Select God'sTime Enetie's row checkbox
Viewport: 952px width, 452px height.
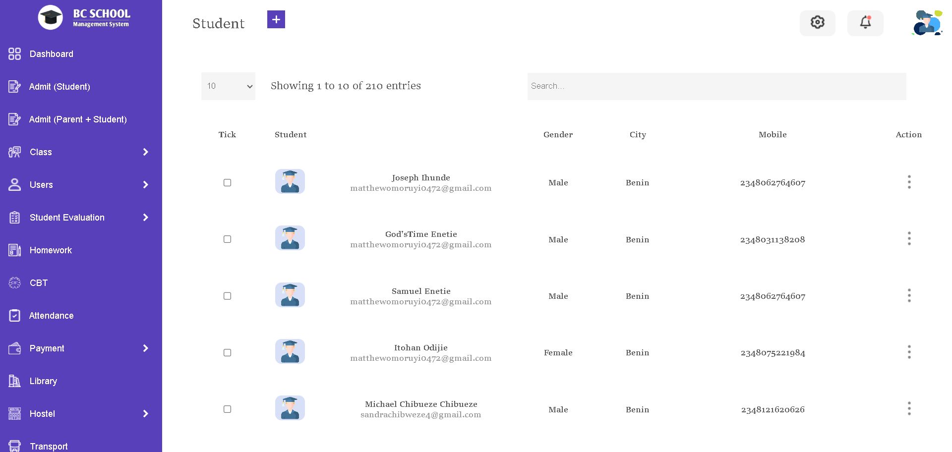click(228, 239)
